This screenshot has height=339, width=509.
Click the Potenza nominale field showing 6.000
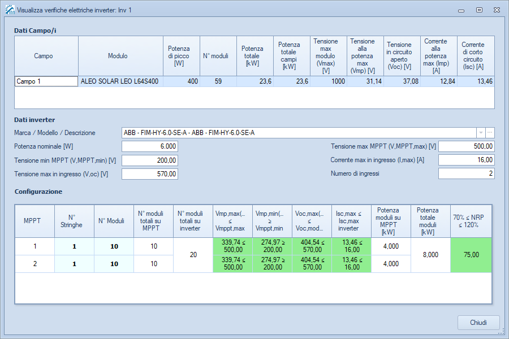tap(150, 146)
